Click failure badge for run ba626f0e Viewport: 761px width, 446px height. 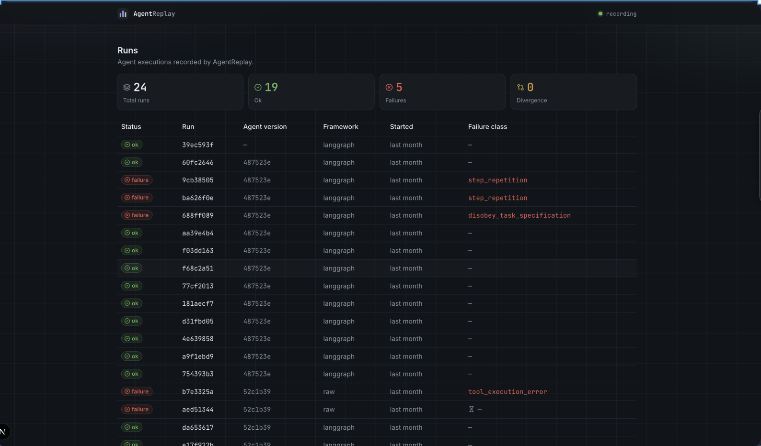[137, 198]
